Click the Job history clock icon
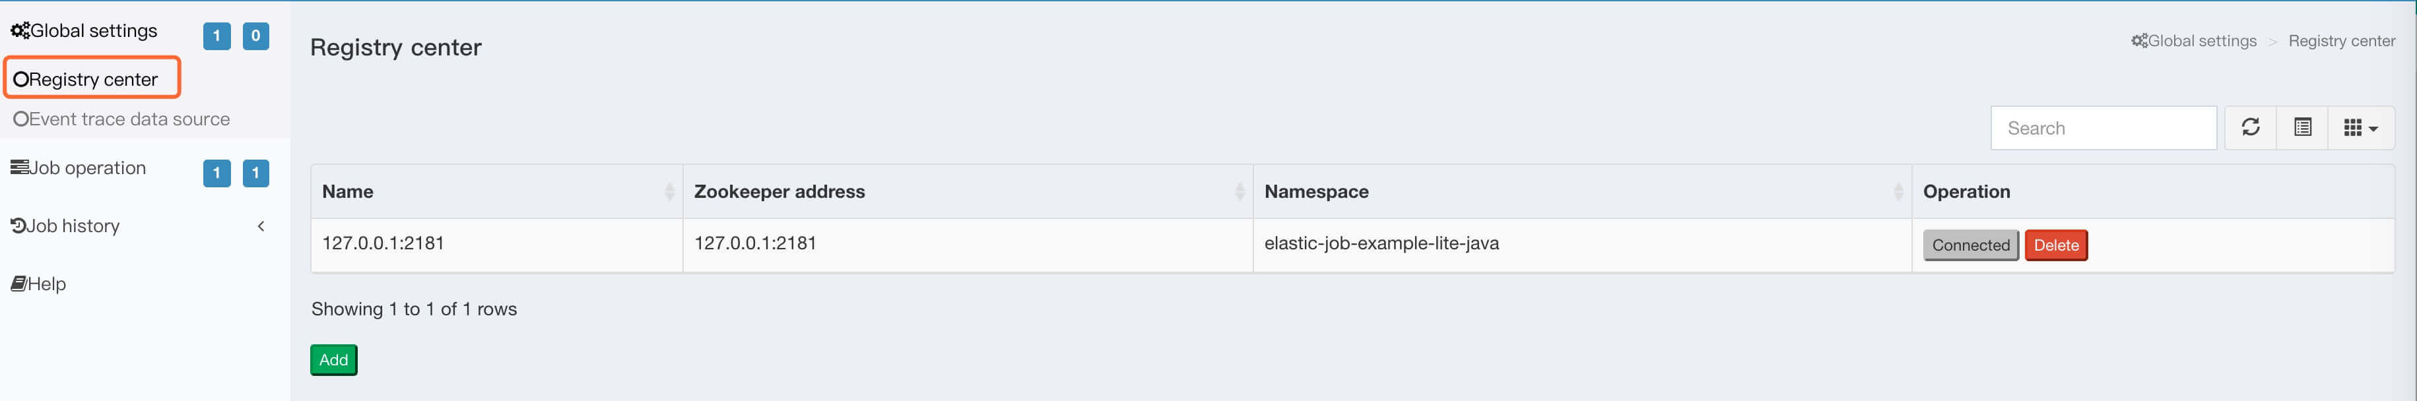The width and height of the screenshot is (2417, 401). (18, 226)
